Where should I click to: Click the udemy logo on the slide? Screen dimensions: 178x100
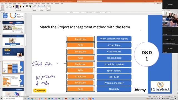(140, 90)
